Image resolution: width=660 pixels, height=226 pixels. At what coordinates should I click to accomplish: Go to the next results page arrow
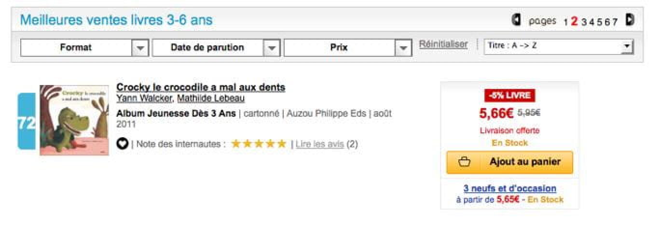tap(630, 20)
